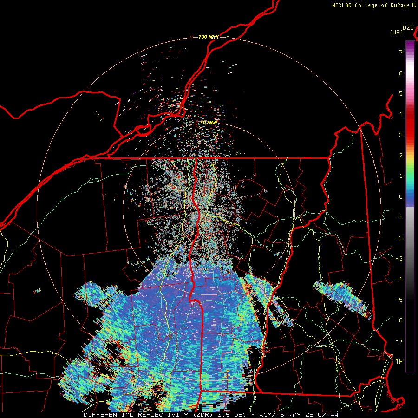Click the 0 value on color scale
Screen dimensions: 418x418
(401, 197)
